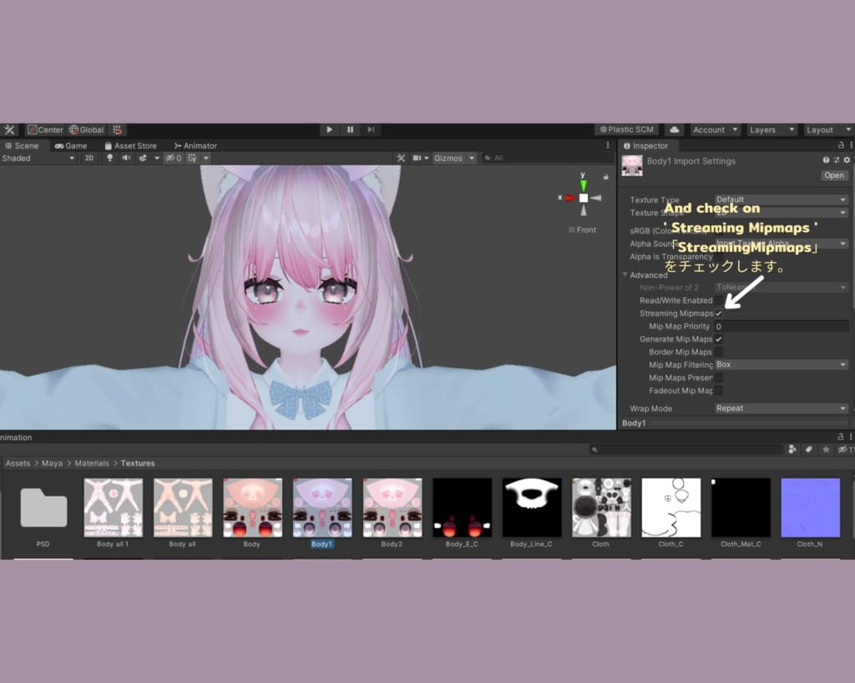Screen dimensions: 855x683
Task: Toggle 2D scene view mode
Action: point(89,158)
